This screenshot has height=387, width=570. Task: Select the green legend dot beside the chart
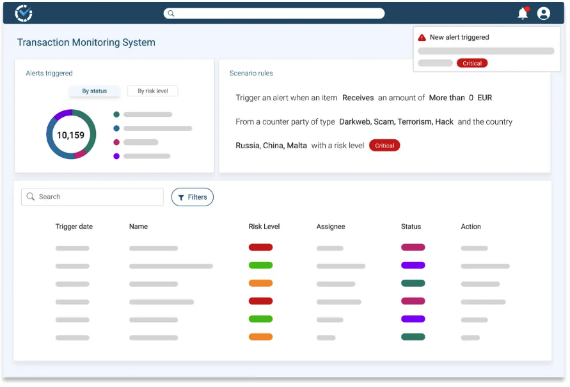116,114
